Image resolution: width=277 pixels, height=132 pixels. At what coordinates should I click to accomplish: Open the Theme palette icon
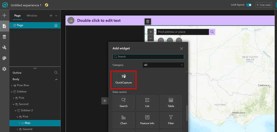pyautogui.click(x=4, y=58)
